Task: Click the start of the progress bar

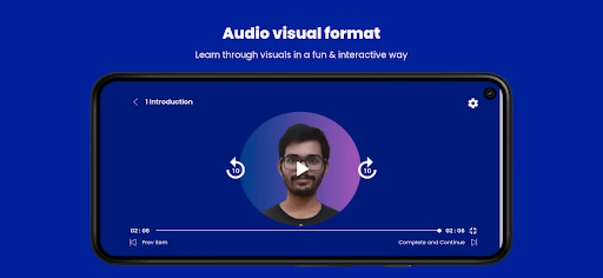Action: pyautogui.click(x=158, y=230)
